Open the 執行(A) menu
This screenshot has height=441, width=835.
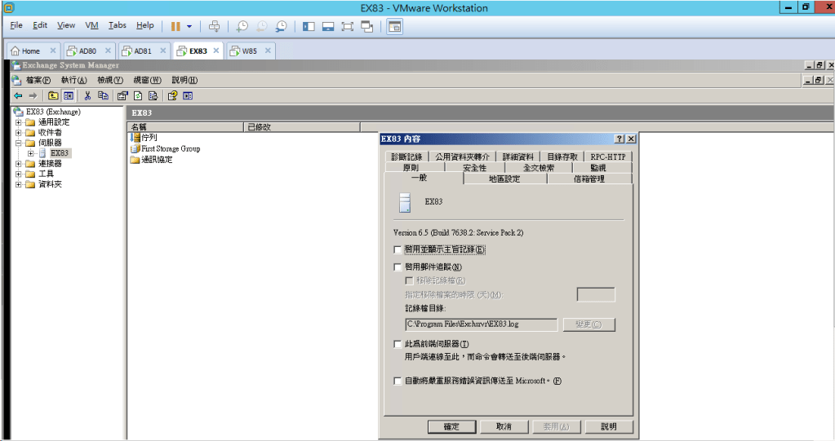(73, 80)
